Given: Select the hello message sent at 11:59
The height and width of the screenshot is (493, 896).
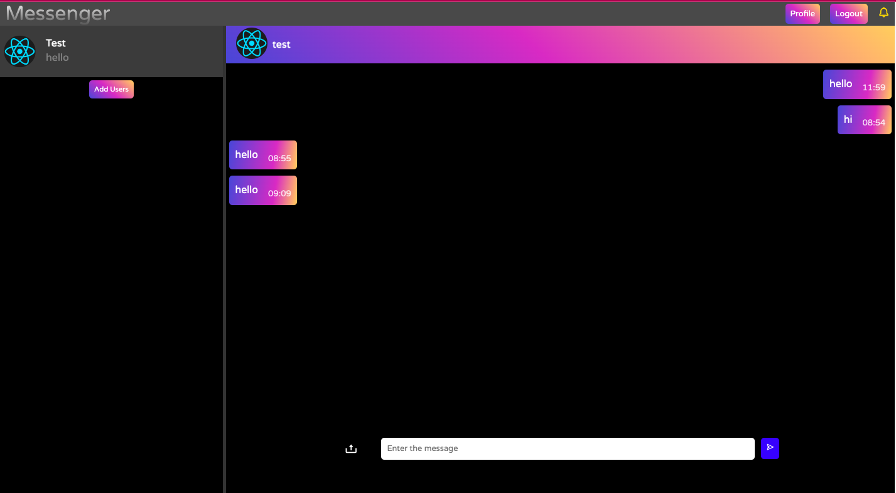Looking at the screenshot, I should pyautogui.click(x=857, y=85).
